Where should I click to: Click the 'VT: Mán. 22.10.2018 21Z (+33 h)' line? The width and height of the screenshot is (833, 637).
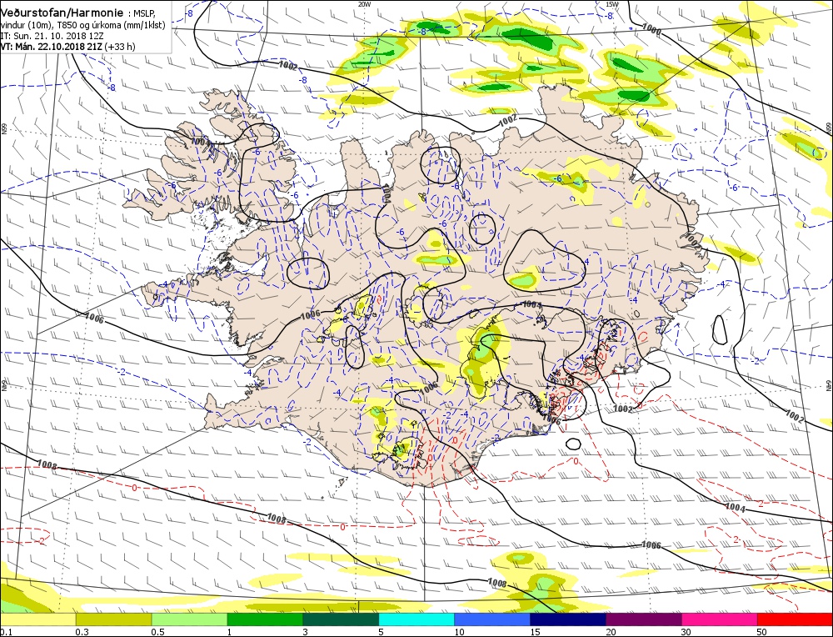68,47
